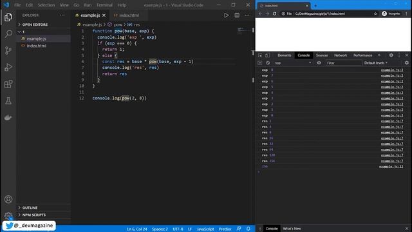This screenshot has width=412, height=232.
Task: Click the Chrome address bar URL
Action: pos(320,14)
